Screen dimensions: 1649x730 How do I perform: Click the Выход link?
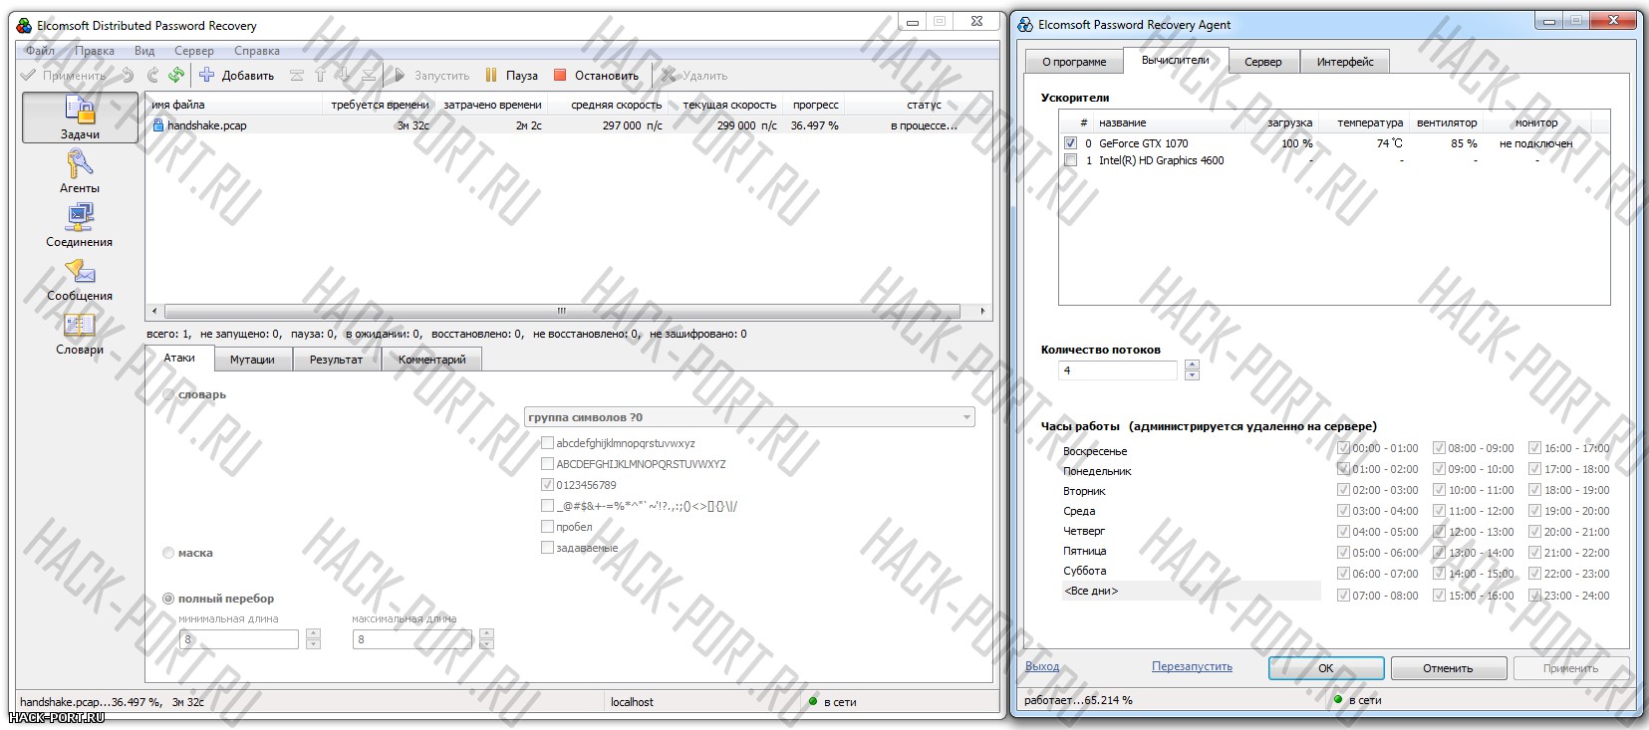1042,666
